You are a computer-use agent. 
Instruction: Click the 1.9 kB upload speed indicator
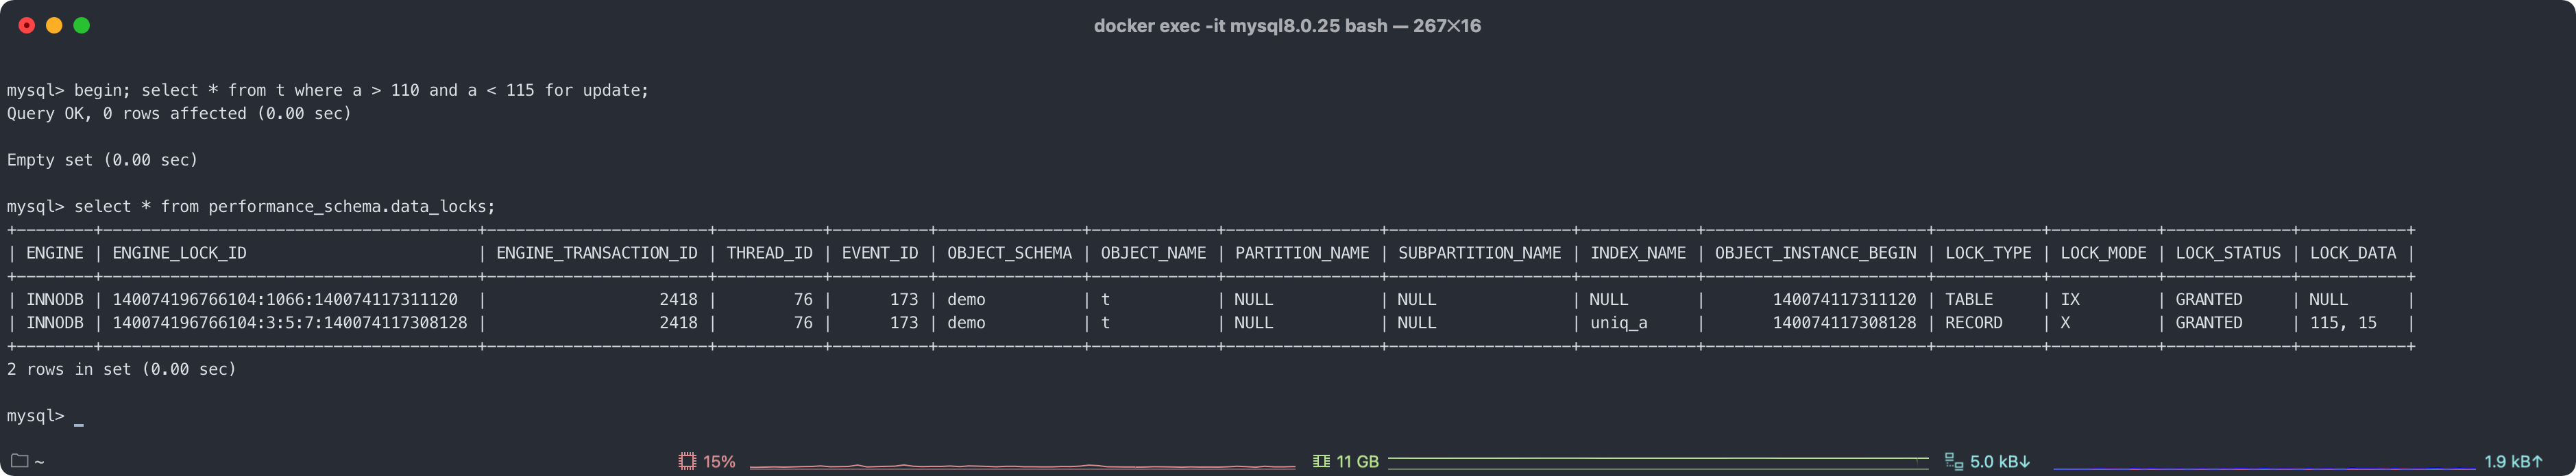point(2513,461)
